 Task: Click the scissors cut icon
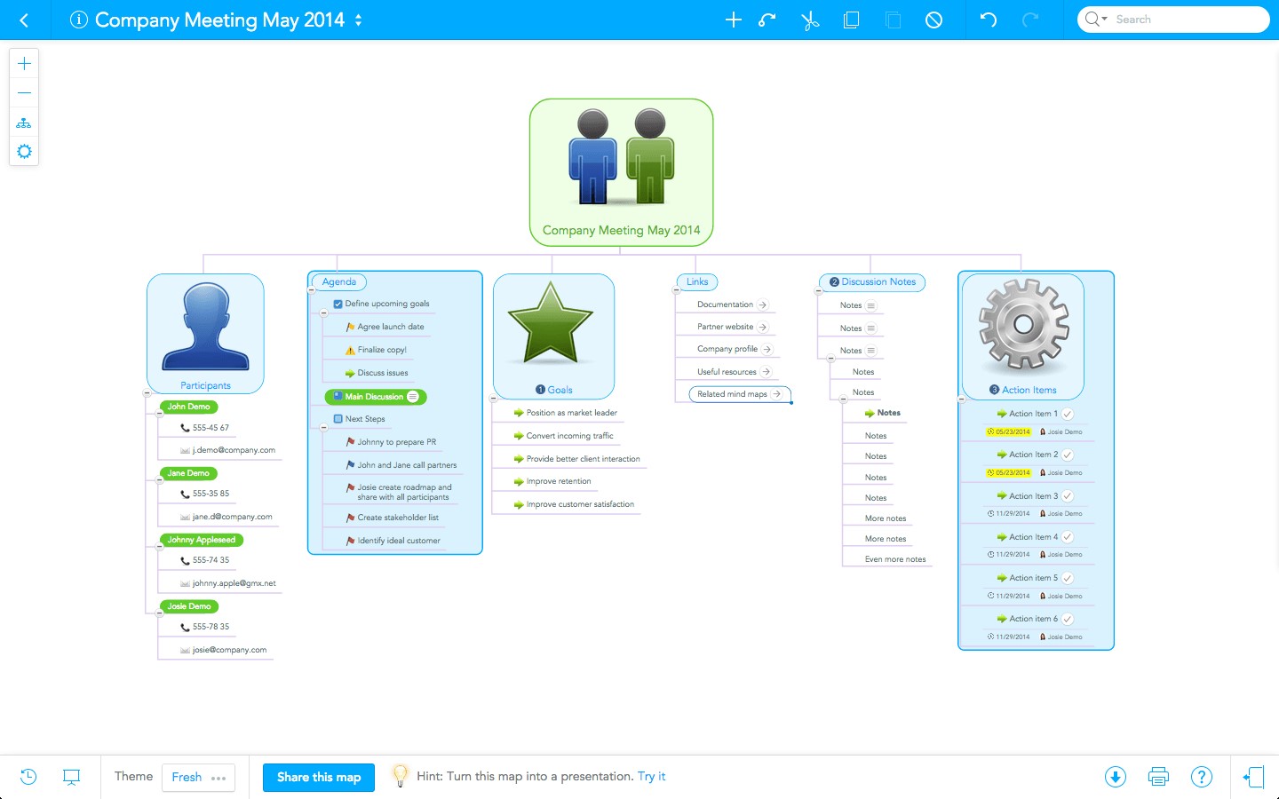pyautogui.click(x=809, y=20)
